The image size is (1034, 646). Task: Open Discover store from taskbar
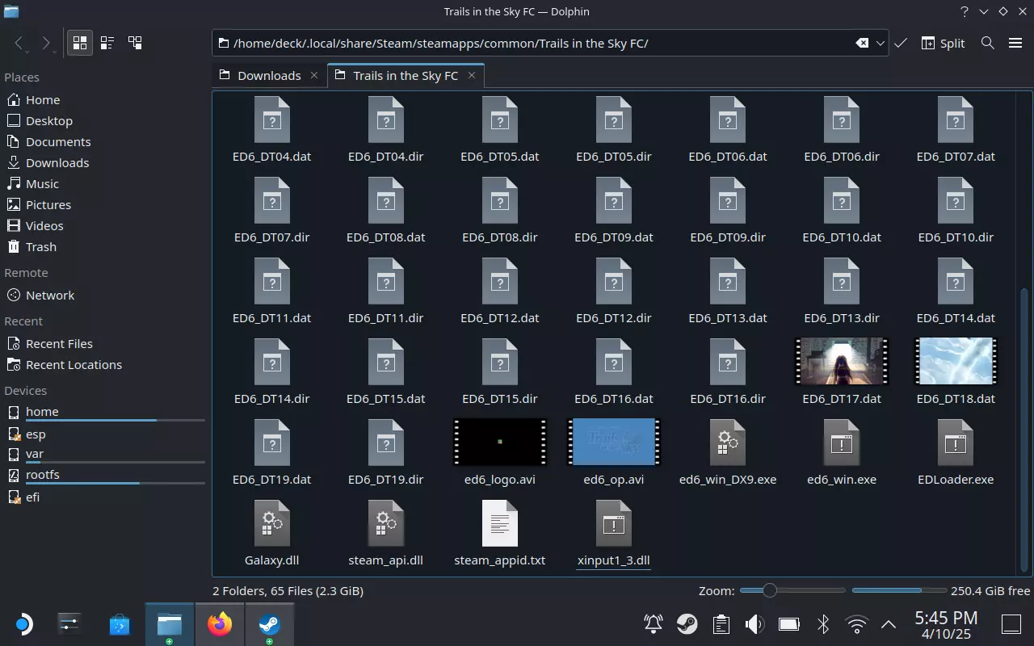point(120,624)
